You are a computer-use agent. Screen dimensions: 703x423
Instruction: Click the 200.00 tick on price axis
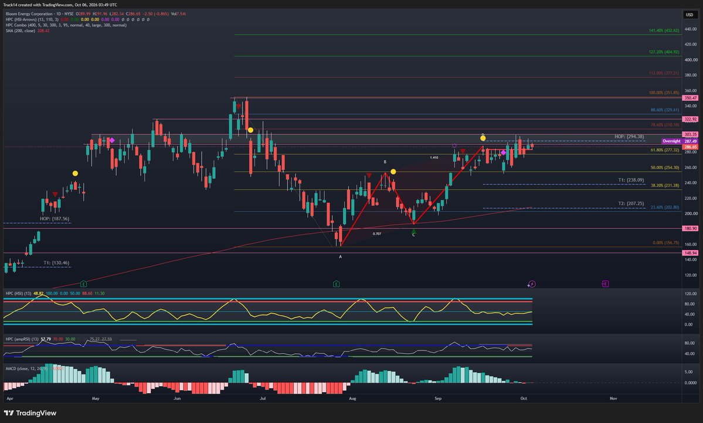tap(691, 214)
